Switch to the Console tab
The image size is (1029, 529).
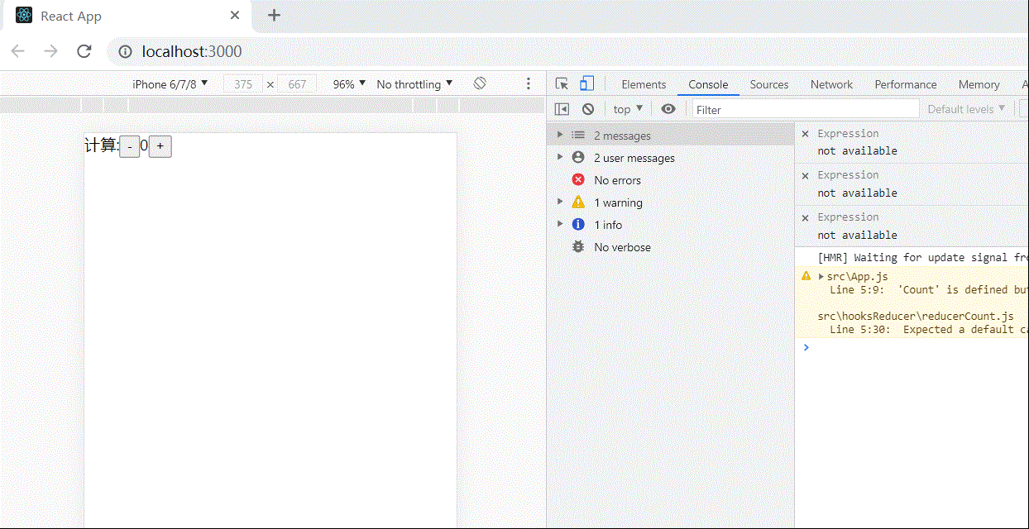click(x=708, y=84)
